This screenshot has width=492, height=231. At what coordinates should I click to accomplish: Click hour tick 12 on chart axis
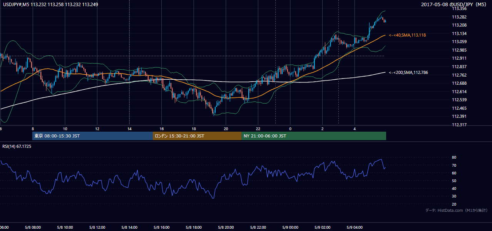pos(97,129)
